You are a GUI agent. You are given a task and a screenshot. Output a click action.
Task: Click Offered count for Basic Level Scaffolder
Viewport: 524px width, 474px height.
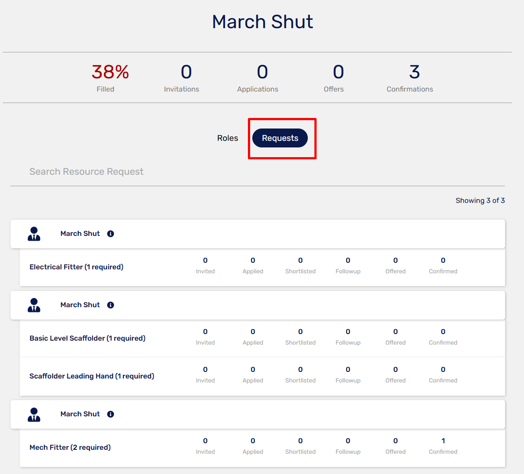[x=396, y=337]
